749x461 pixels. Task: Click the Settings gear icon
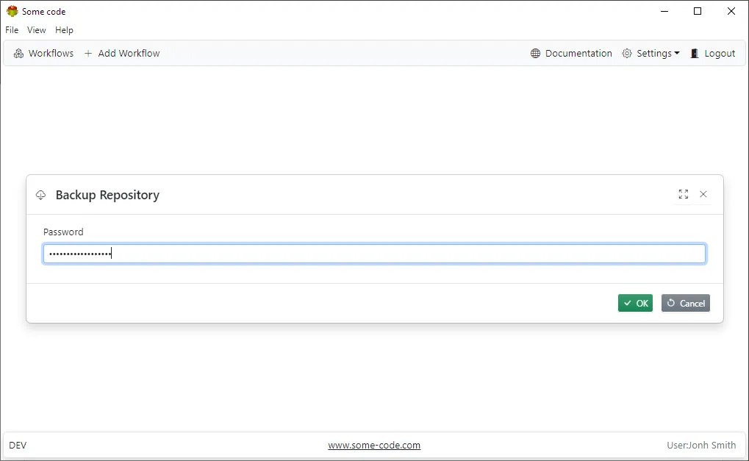tap(627, 54)
